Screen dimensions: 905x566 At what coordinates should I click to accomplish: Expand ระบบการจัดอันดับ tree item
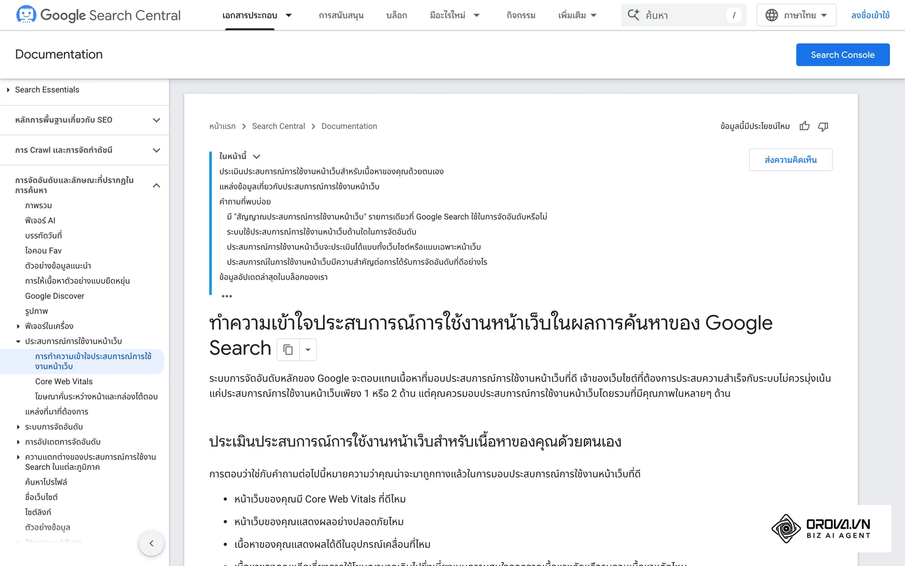[18, 427]
